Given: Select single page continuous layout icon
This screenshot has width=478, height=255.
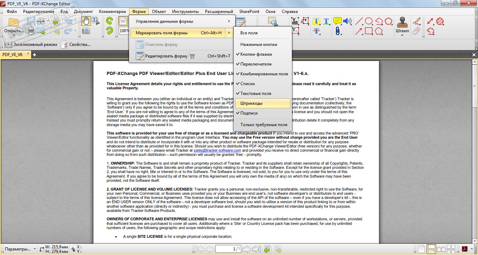Looking at the screenshot, I should point(431,249).
